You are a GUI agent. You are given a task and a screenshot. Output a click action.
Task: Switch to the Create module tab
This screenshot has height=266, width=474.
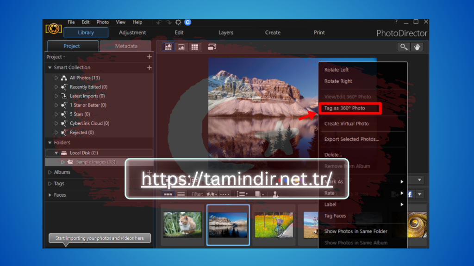click(x=273, y=33)
